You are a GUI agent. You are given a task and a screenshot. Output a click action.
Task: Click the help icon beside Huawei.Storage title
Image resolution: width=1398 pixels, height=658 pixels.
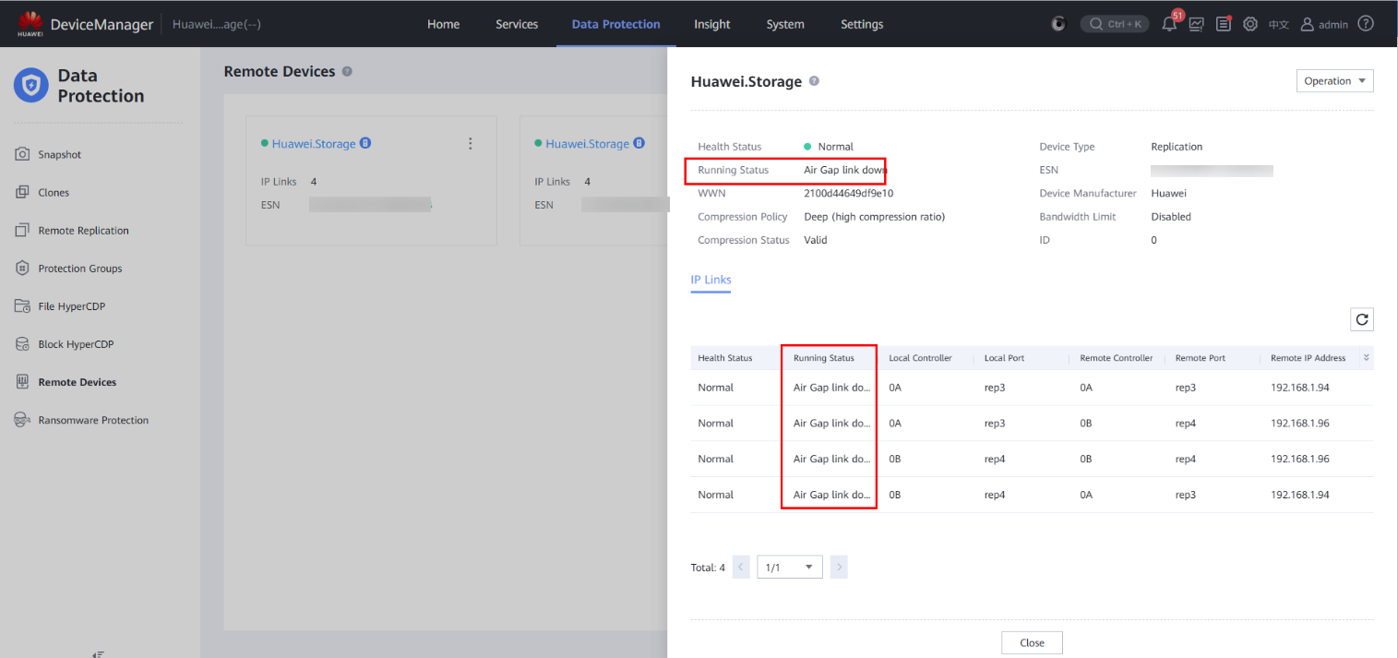pos(814,81)
